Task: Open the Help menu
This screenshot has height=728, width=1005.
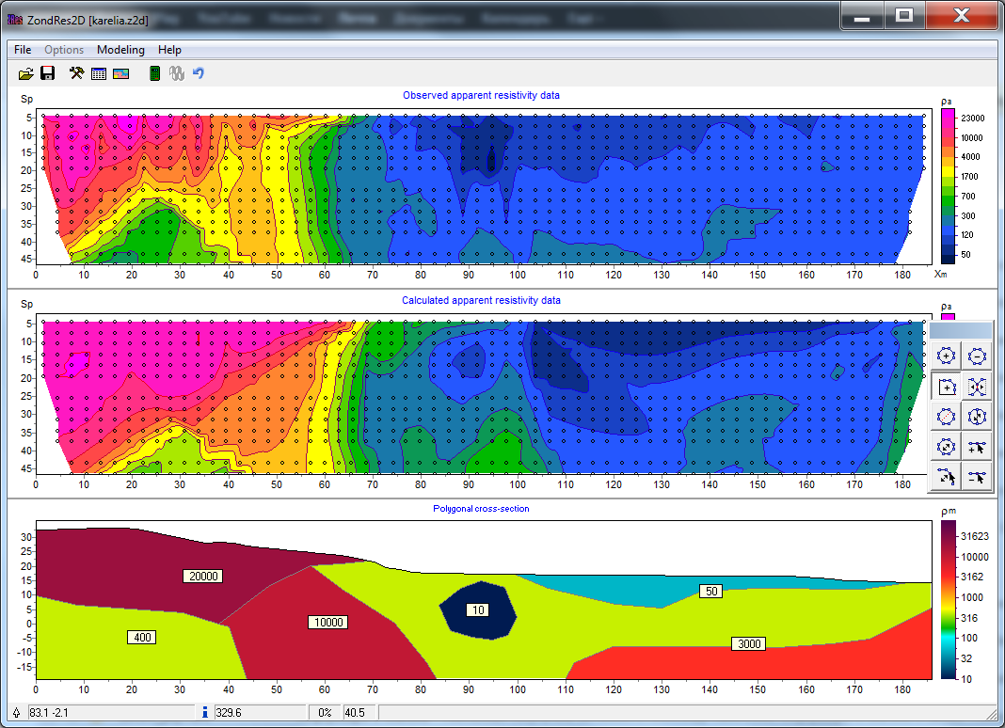Action: (x=169, y=50)
